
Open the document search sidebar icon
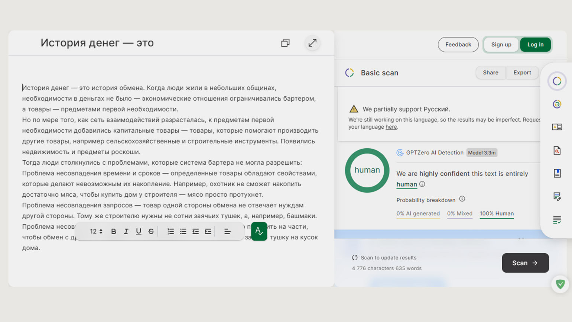tap(557, 150)
